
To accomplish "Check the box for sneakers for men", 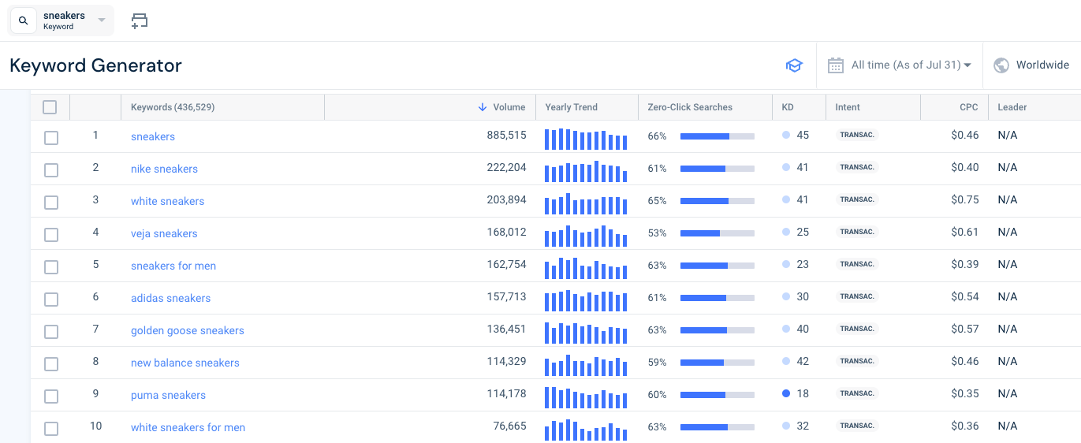I will (51, 267).
